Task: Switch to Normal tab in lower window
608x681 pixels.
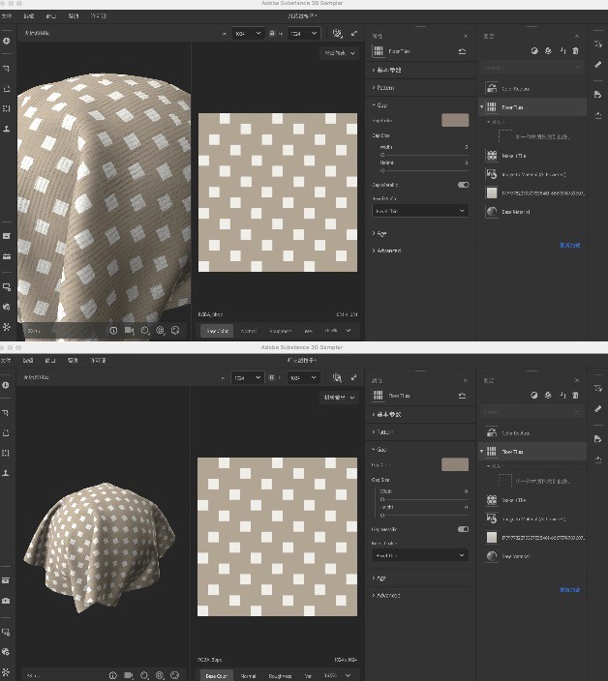Action: (248, 676)
